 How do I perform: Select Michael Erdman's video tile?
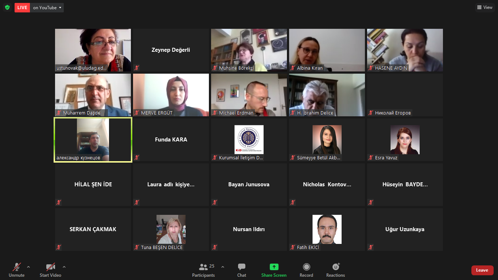[249, 95]
